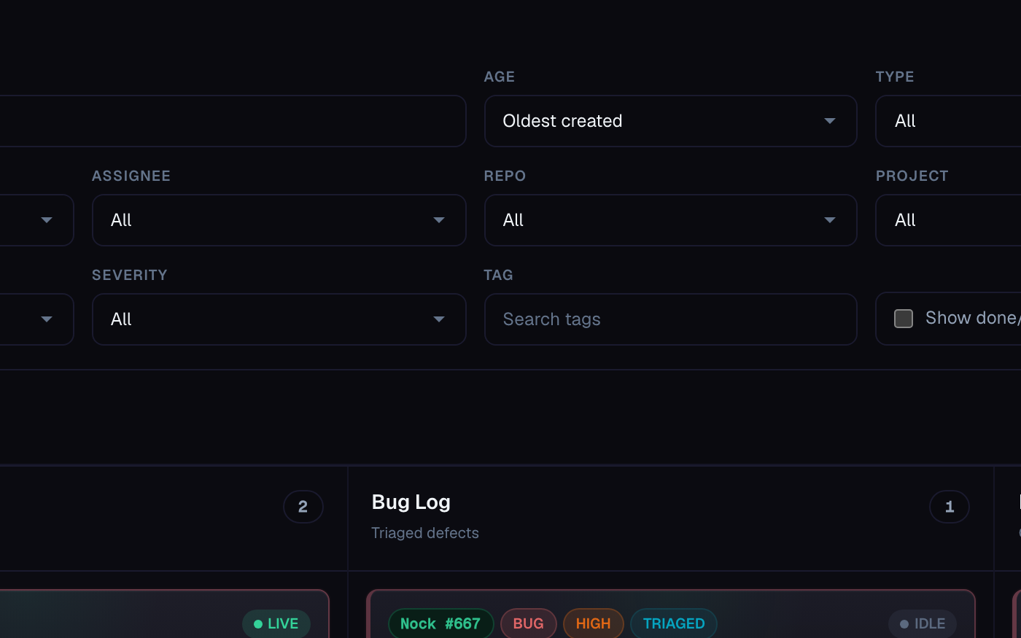Click the Age dropdown arrow icon

830,121
